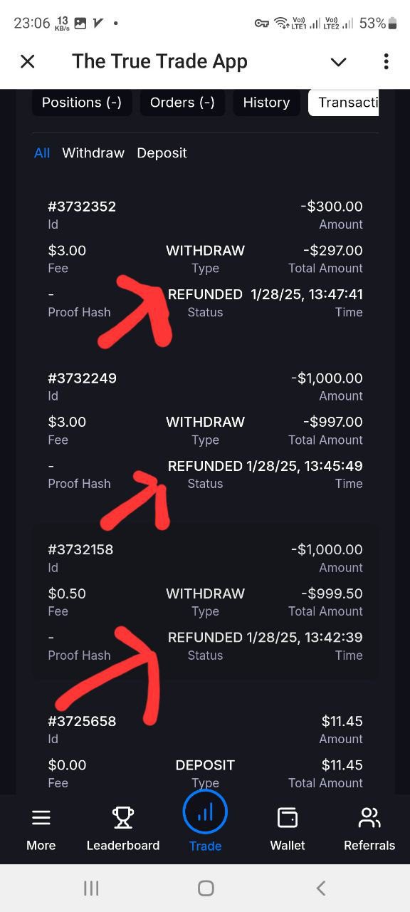Select the Transactions tab
Image resolution: width=410 pixels, height=912 pixels.
tap(344, 103)
